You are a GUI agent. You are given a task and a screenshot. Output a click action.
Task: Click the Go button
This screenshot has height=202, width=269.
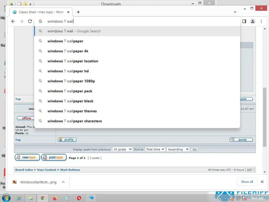pyautogui.click(x=194, y=149)
